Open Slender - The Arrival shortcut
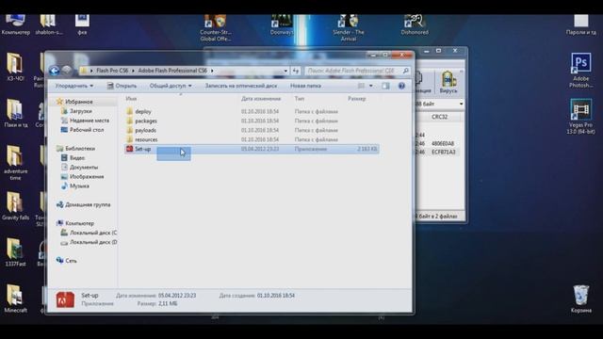603x339 pixels. pos(349,27)
